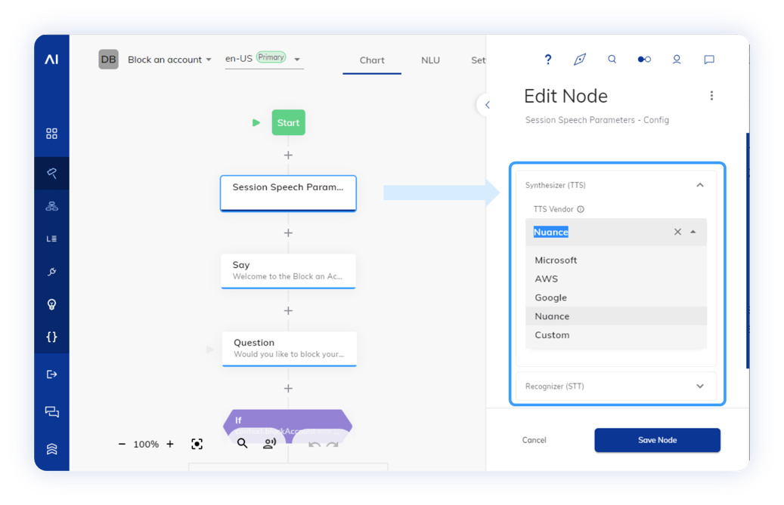Click the DB agent avatar badge
784x505 pixels.
(109, 60)
